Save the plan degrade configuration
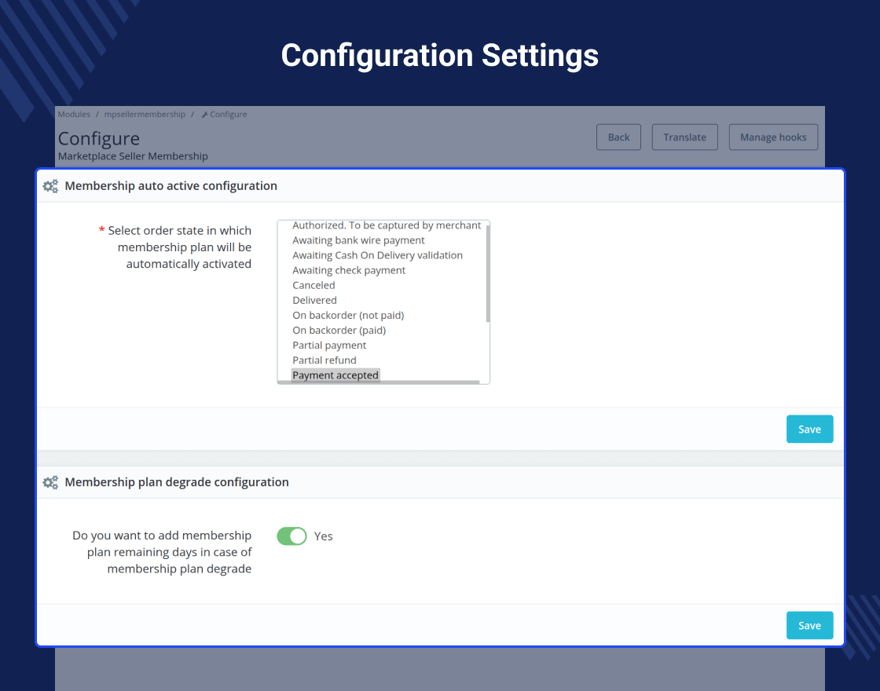This screenshot has height=691, width=880. (809, 625)
